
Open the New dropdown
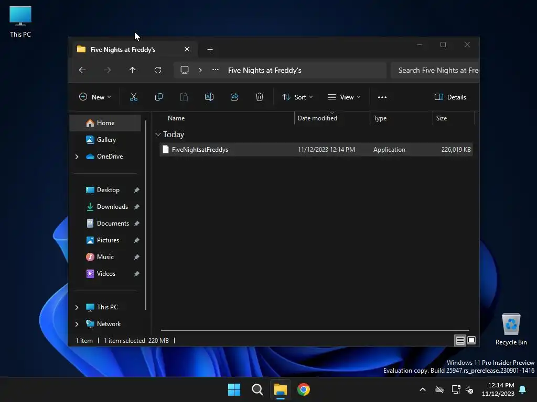click(x=95, y=97)
